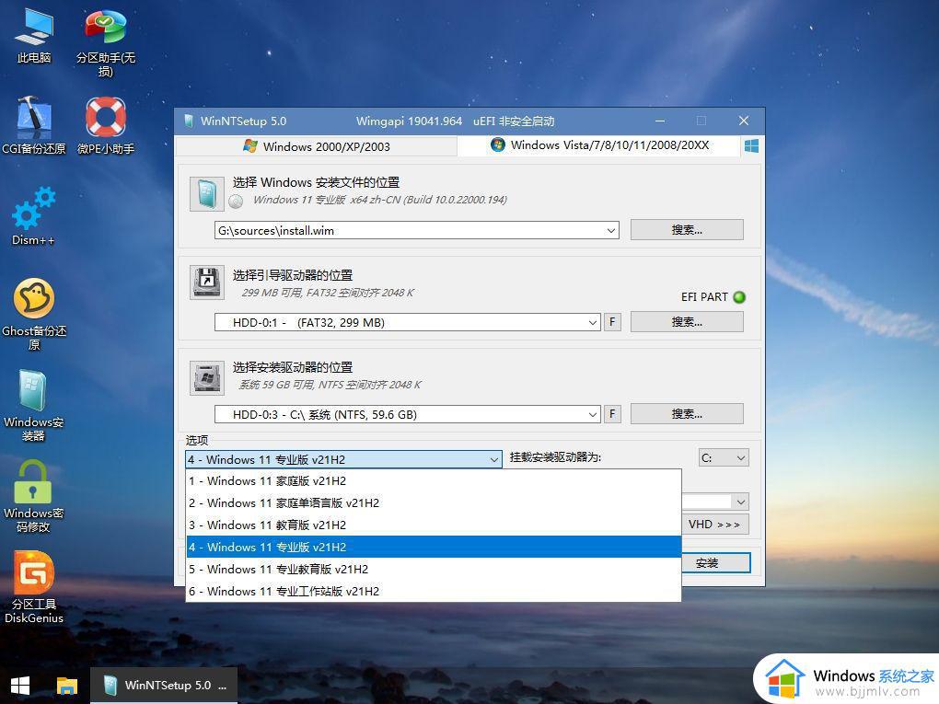Open the mount drive letter C: dropdown
This screenshot has height=704, width=939.
pyautogui.click(x=724, y=458)
